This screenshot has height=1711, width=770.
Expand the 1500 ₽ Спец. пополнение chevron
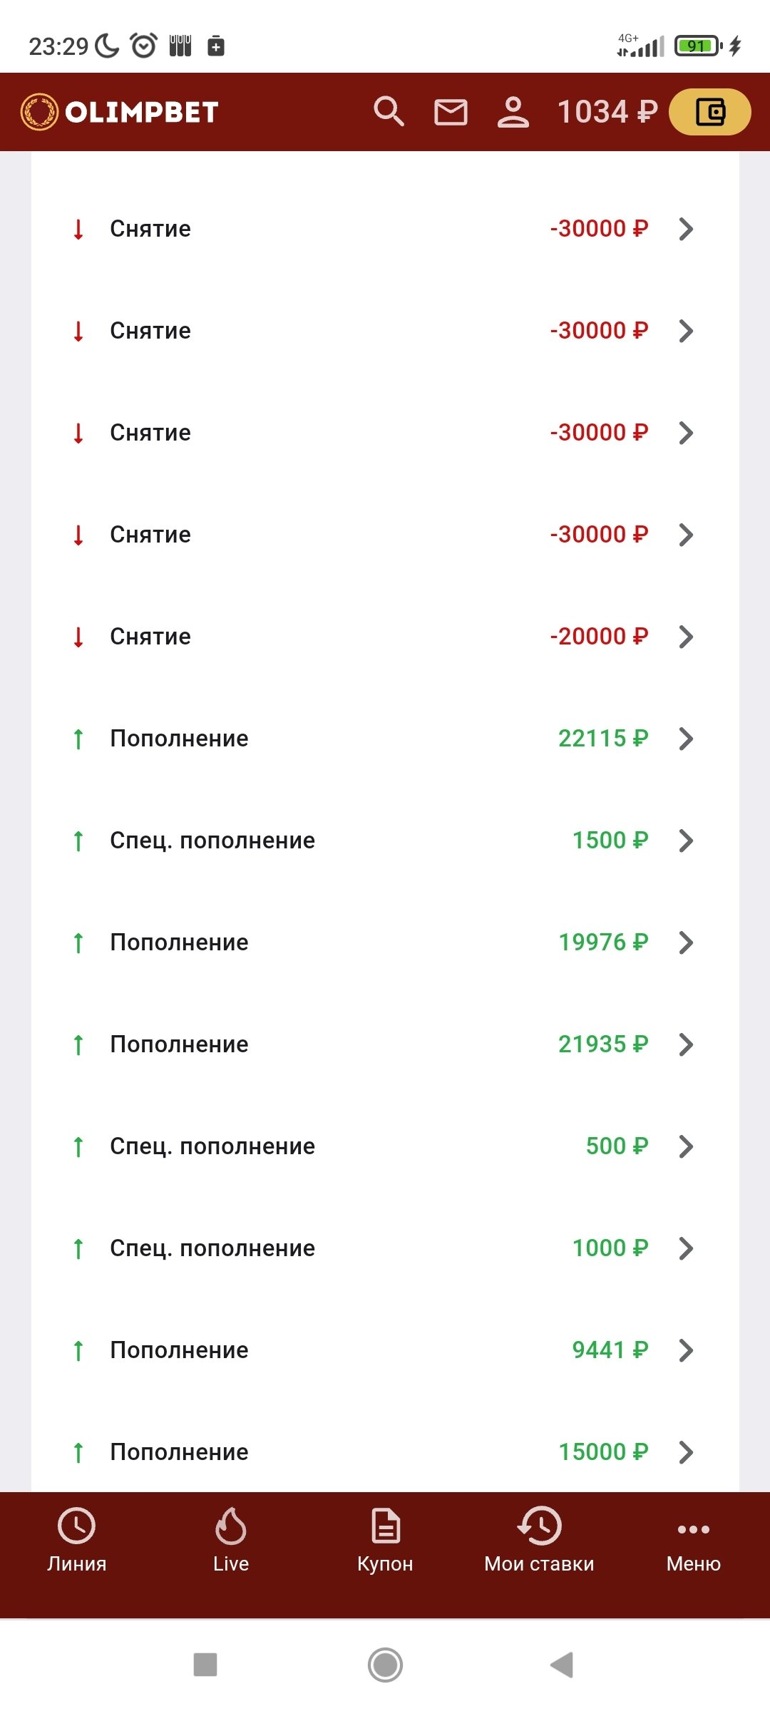tap(686, 841)
